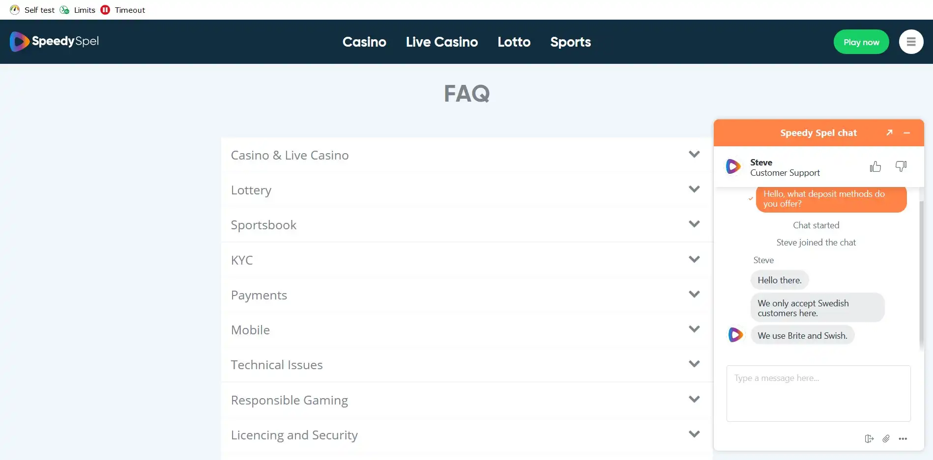Screen dimensions: 933x460
Task: Open the chat more options ellipsis
Action: coord(903,438)
